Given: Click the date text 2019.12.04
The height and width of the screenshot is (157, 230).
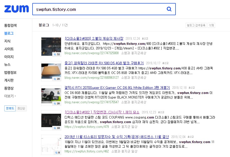Looking at the screenshot, I should (x=178, y=137).
